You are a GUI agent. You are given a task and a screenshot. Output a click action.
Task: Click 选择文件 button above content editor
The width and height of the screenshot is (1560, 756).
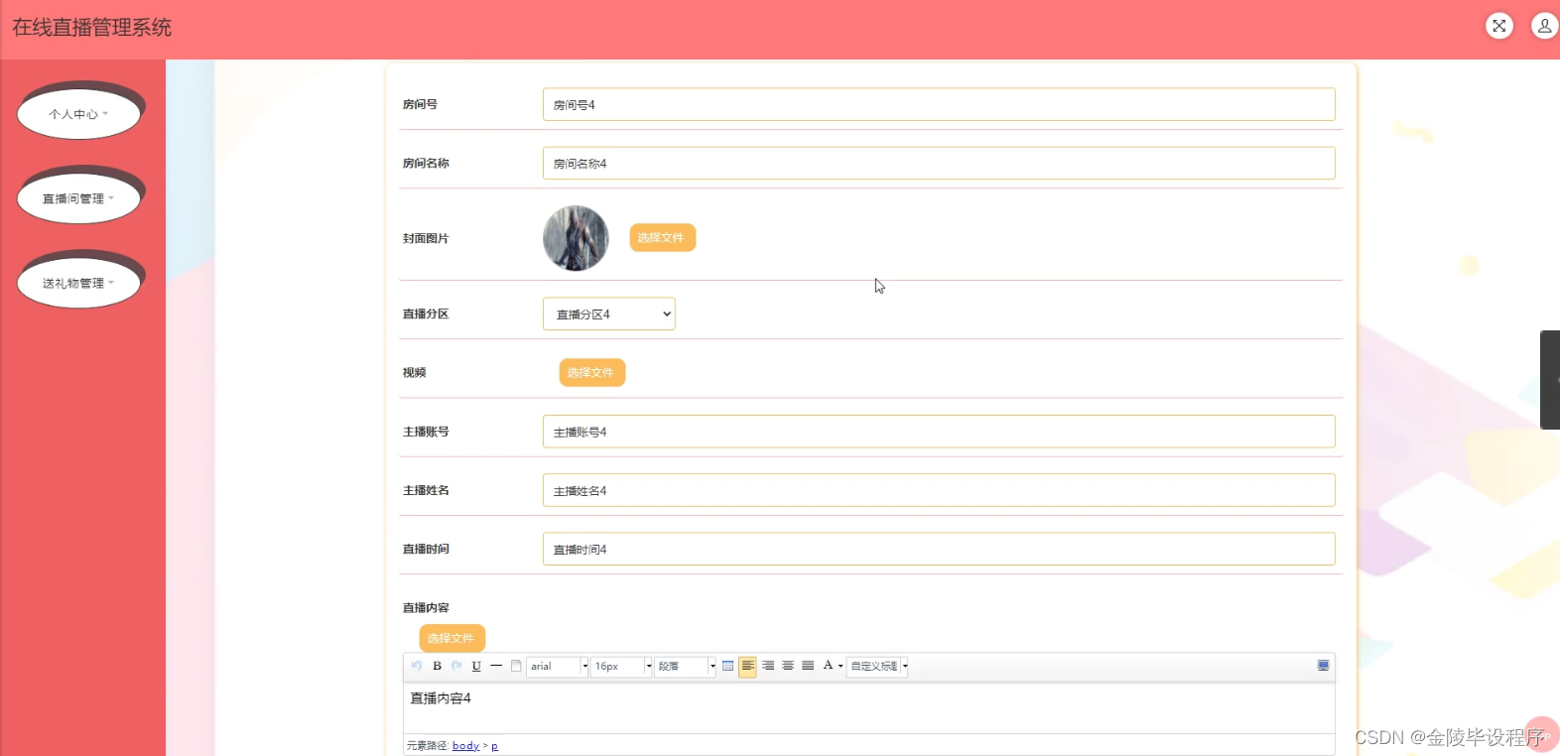click(453, 639)
